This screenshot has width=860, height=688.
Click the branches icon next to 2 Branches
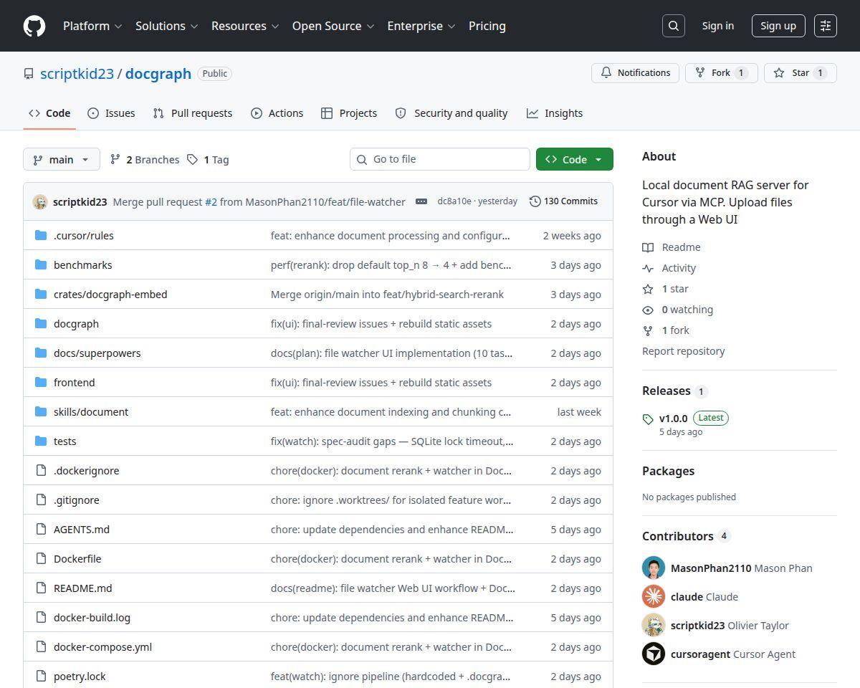tap(115, 159)
